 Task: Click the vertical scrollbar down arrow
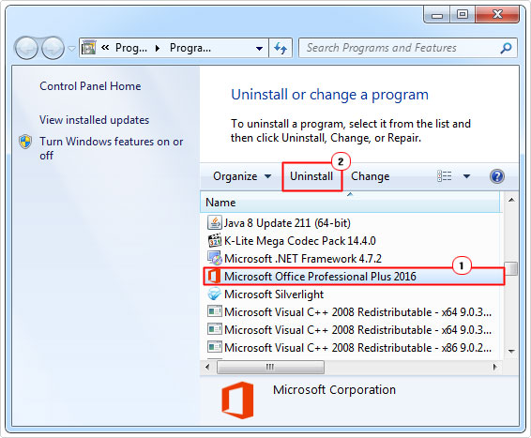(511, 352)
